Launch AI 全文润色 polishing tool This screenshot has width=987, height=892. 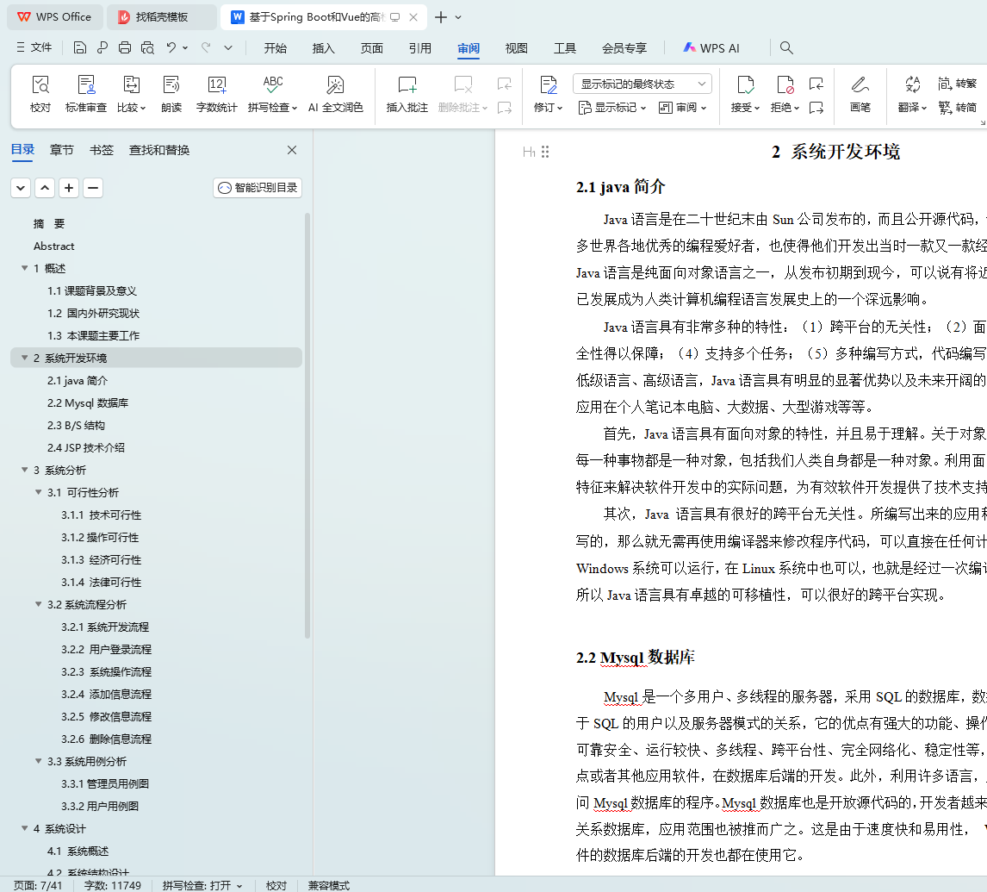[x=336, y=93]
